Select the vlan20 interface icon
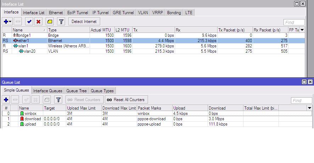This screenshot has height=163, width=314. (x=21, y=51)
